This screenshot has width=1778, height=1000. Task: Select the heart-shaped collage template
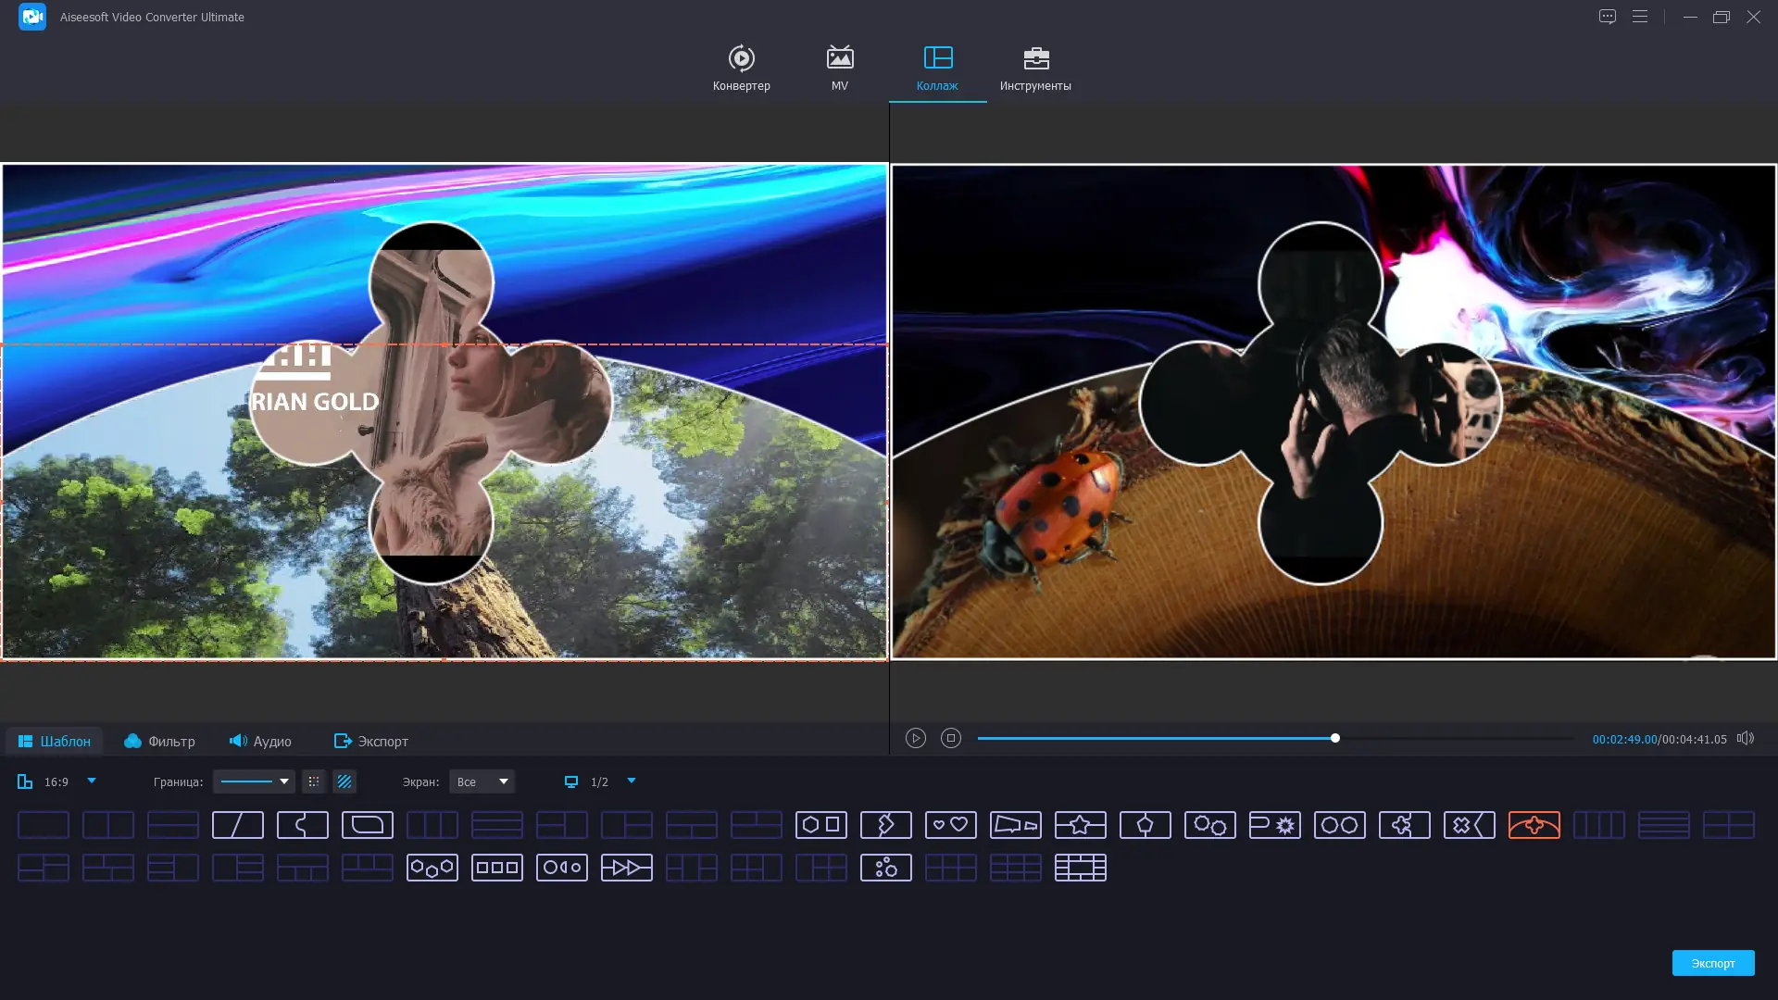tap(951, 825)
